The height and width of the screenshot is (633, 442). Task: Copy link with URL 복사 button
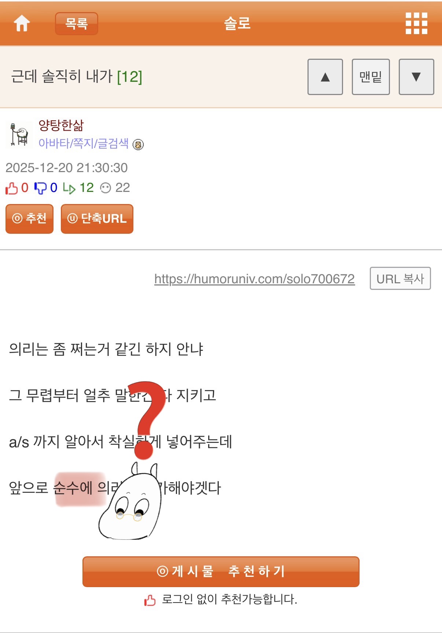click(400, 279)
